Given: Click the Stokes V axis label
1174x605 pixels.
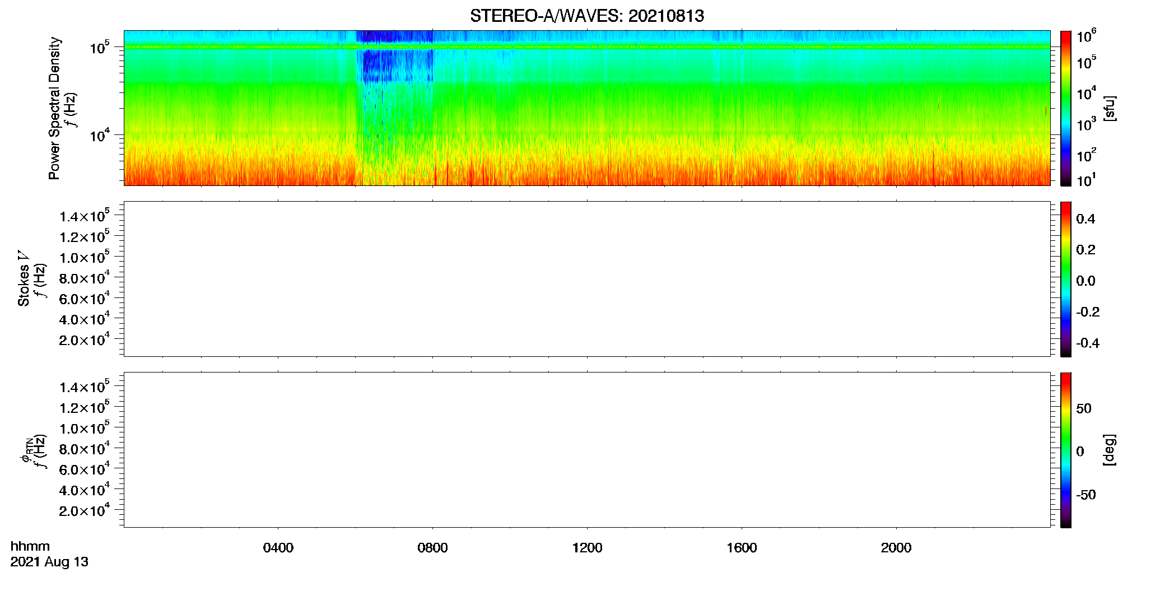Looking at the screenshot, I should (24, 278).
